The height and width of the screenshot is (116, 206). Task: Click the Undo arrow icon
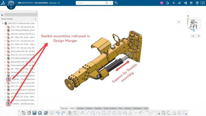(58, 113)
